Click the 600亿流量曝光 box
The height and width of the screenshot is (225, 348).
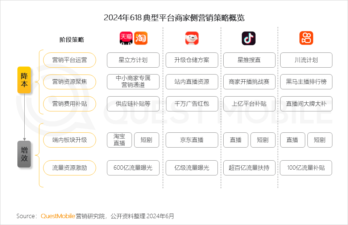tap(133, 168)
